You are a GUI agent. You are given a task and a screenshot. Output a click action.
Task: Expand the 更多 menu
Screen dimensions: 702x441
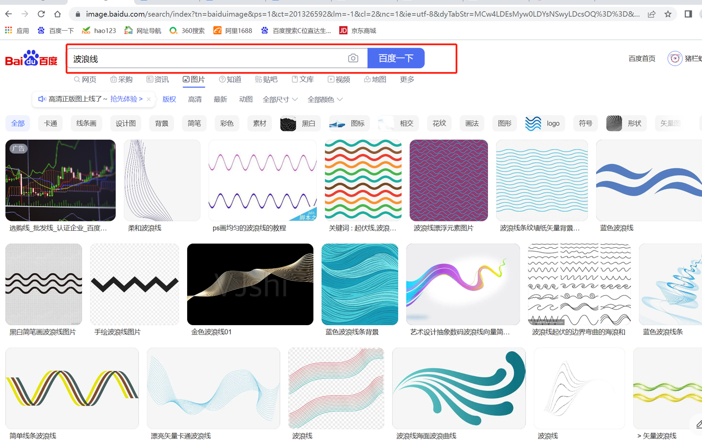pyautogui.click(x=407, y=79)
